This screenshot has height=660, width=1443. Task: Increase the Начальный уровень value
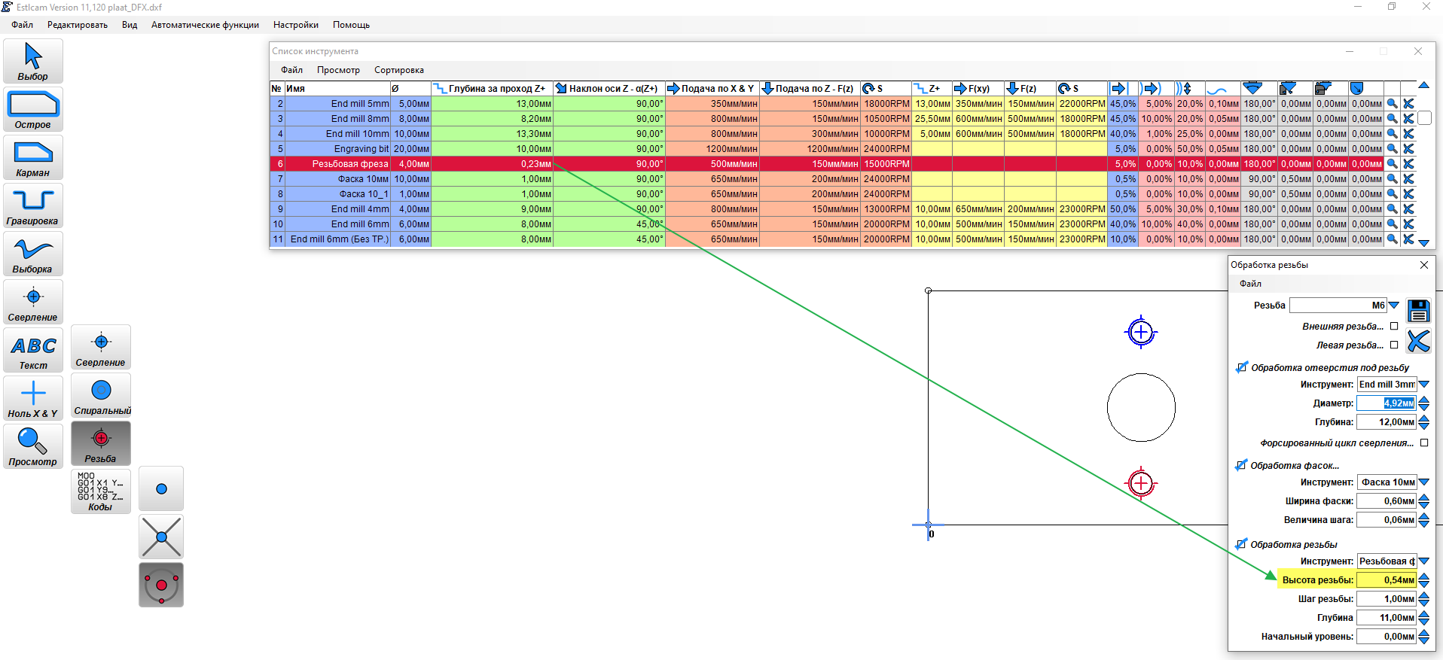(x=1423, y=633)
